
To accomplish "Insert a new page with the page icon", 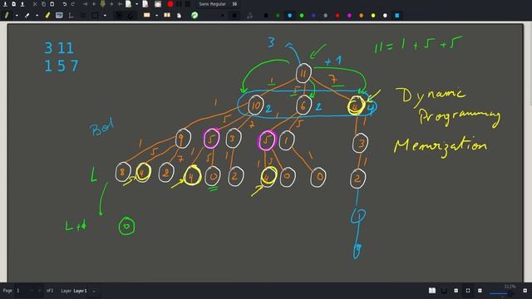I will 129,4.
